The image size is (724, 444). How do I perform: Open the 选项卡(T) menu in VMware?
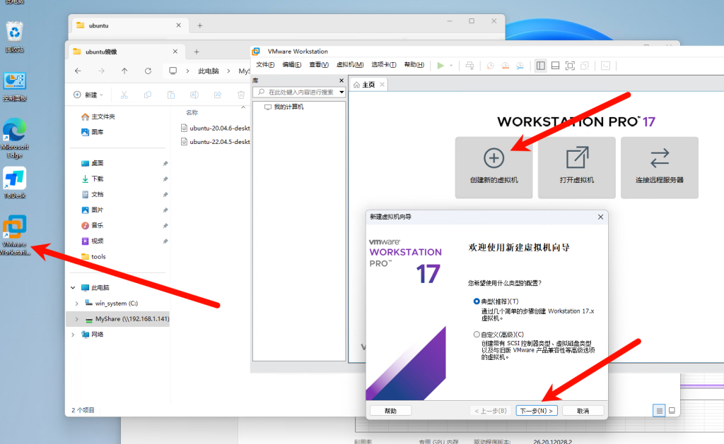(x=384, y=65)
